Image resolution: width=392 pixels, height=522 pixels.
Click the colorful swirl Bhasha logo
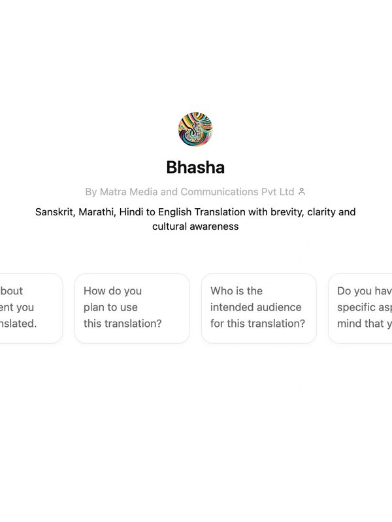pos(195,129)
